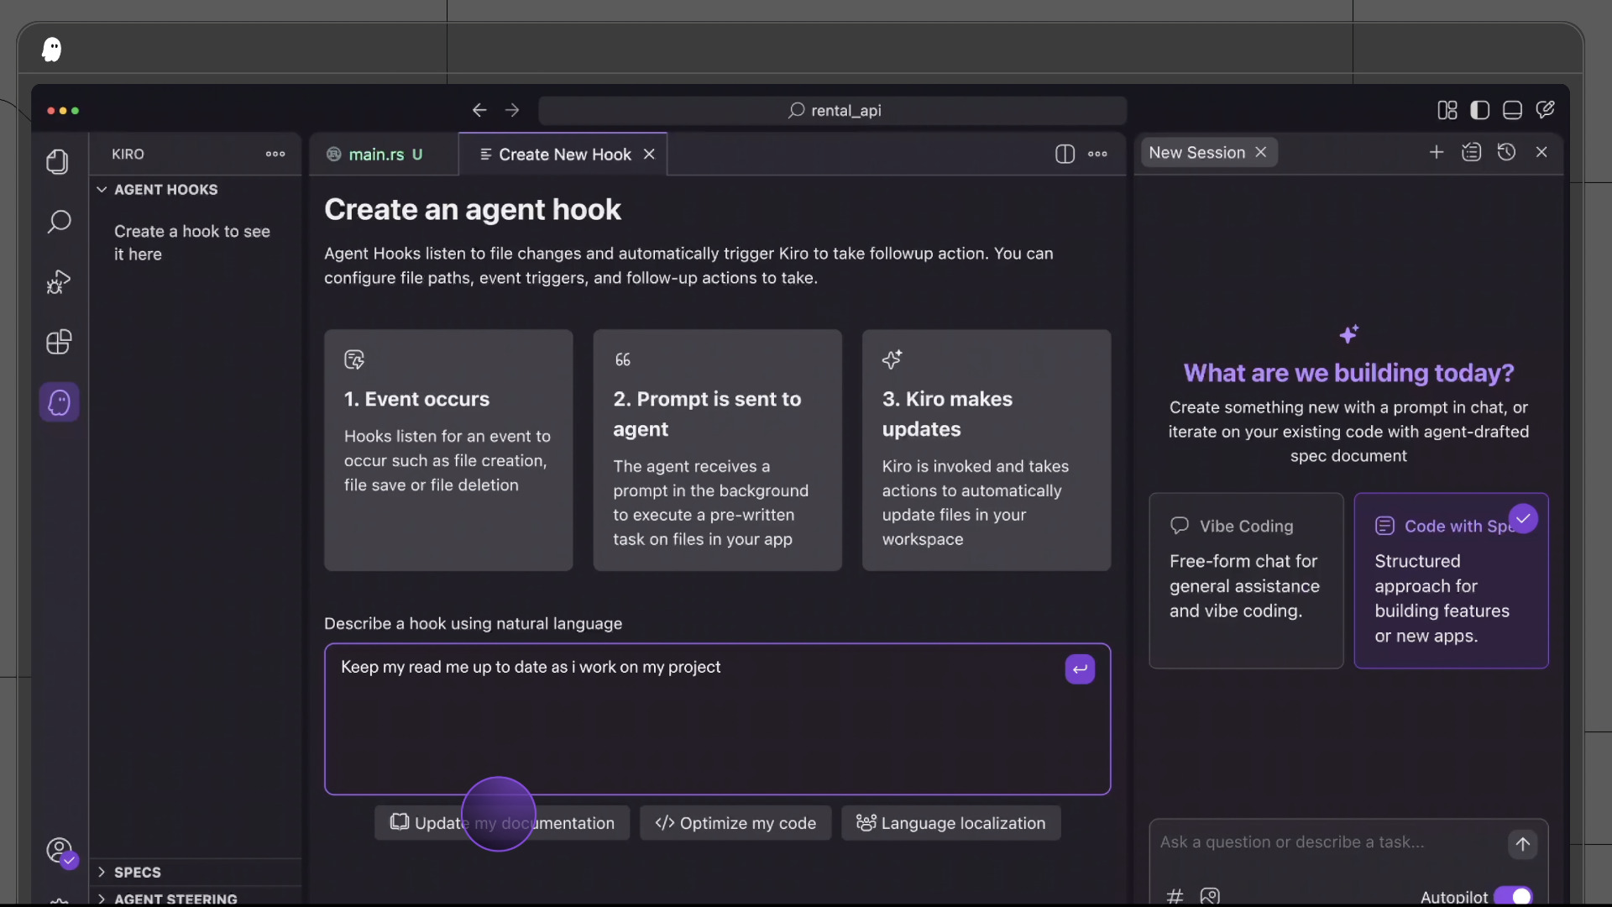Toggle the Autopilot switch

pyautogui.click(x=1513, y=897)
